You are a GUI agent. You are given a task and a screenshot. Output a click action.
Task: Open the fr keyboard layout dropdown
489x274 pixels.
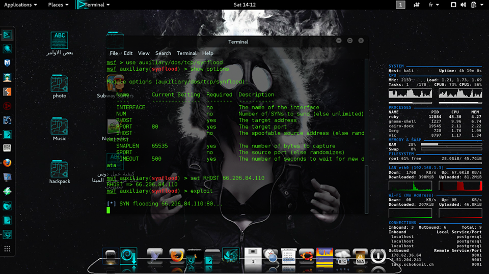click(x=434, y=5)
